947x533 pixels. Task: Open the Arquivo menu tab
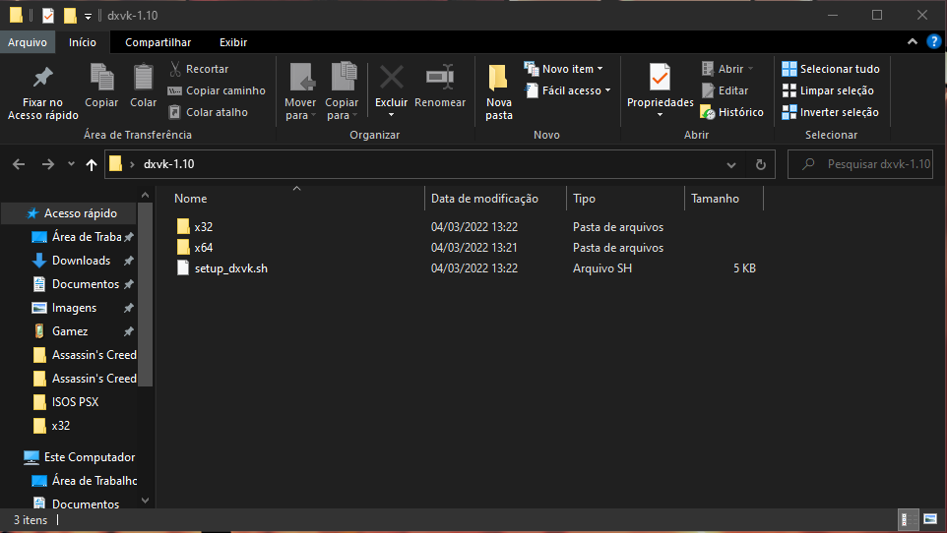tap(28, 42)
